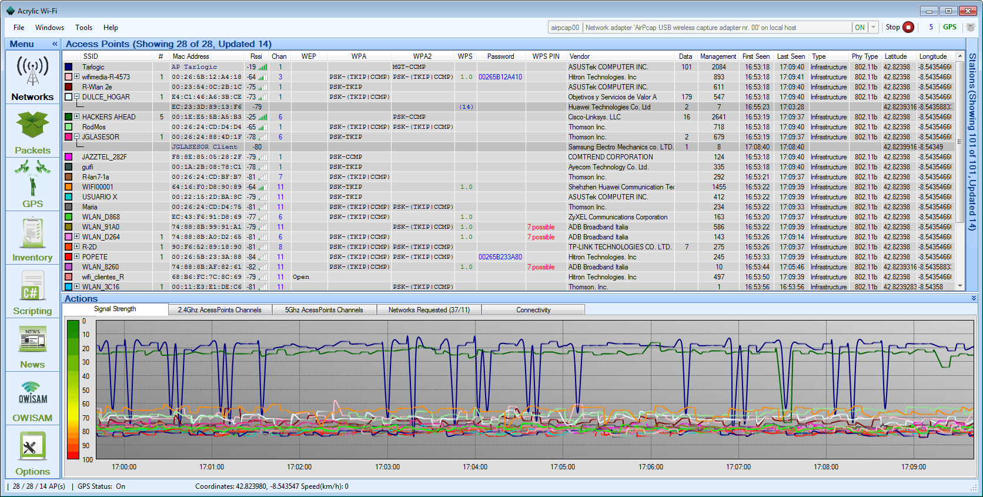
Task: Expand the wifimedia-R-4573 network row
Action: 76,76
